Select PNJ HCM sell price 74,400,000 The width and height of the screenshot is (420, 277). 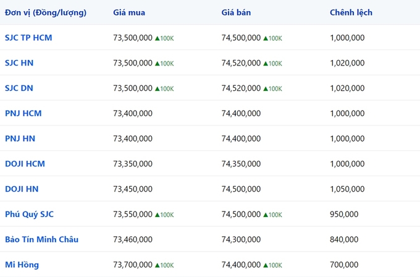point(241,113)
